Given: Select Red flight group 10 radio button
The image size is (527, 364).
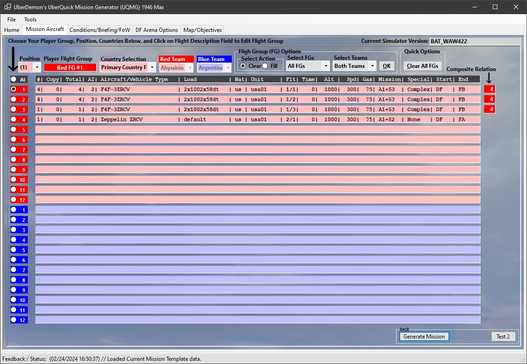Looking at the screenshot, I should click(x=13, y=179).
